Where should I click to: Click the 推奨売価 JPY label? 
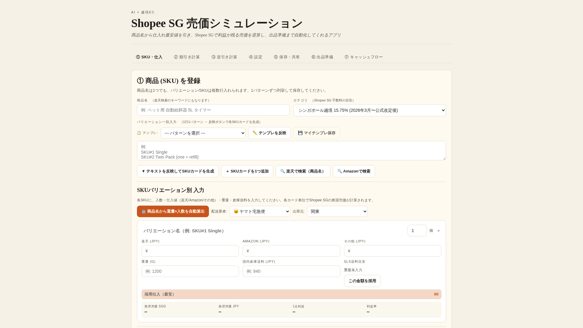pyautogui.click(x=229, y=306)
